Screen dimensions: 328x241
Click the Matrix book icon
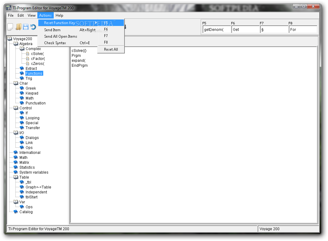coord(16,162)
